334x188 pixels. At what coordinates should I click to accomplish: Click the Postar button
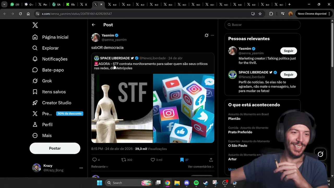(55, 148)
